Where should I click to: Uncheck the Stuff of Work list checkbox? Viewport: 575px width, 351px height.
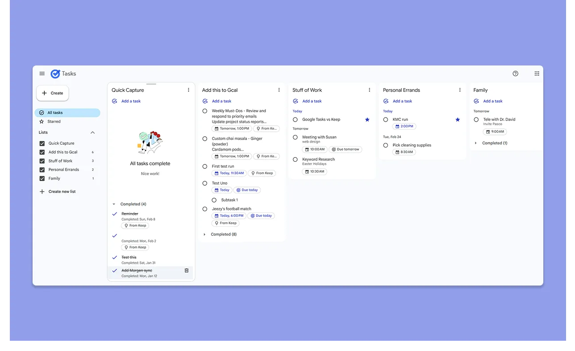42,161
